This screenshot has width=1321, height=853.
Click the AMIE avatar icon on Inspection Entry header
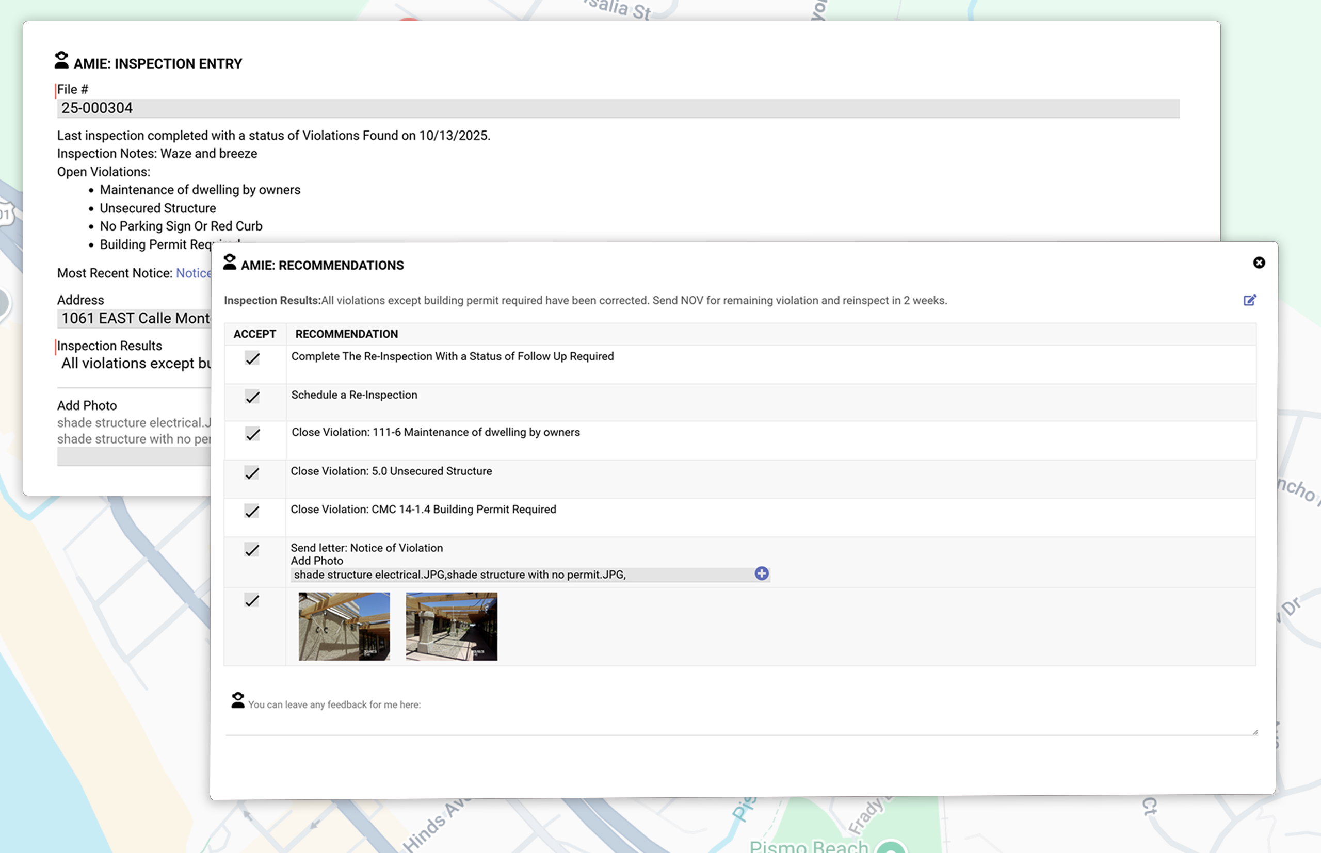point(61,61)
